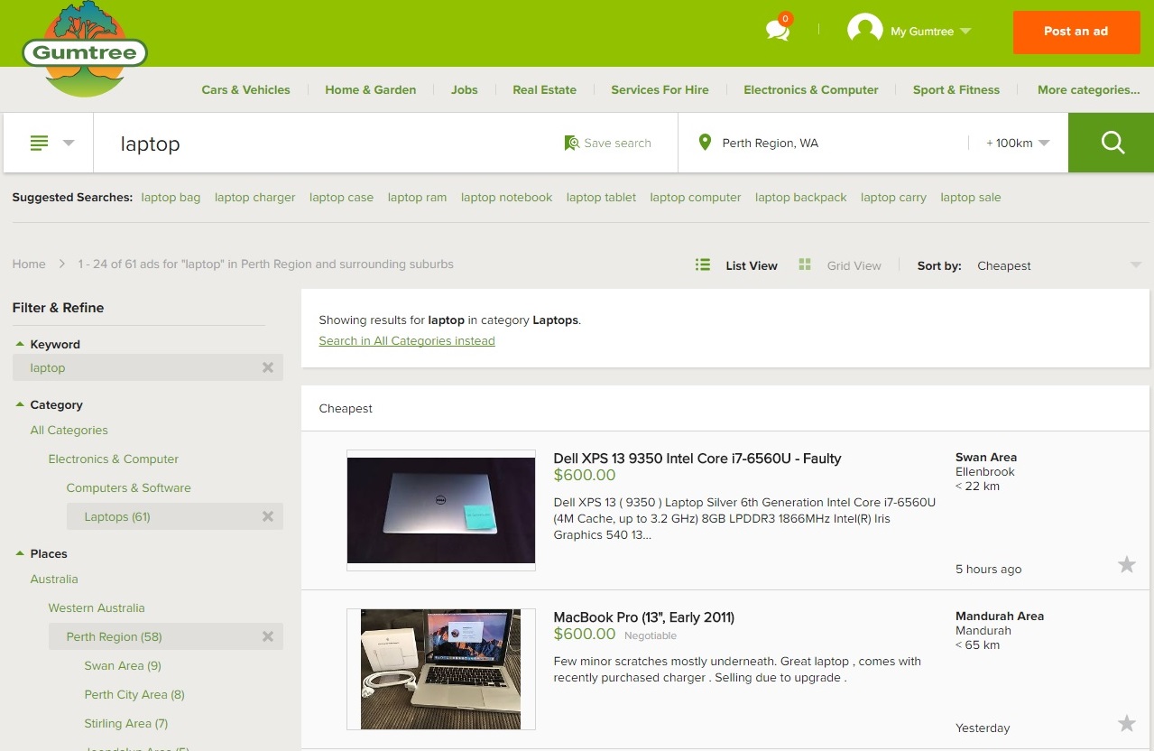Click suggested search laptop carry
Image resolution: width=1154 pixels, height=751 pixels.
pos(893,197)
